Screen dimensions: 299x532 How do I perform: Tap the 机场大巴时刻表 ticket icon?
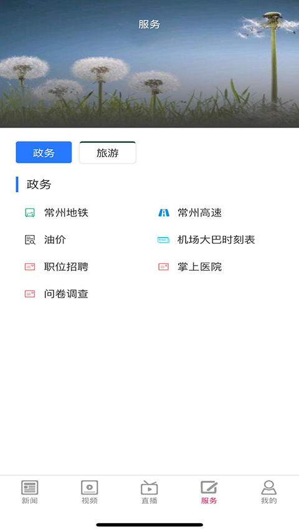coord(163,240)
